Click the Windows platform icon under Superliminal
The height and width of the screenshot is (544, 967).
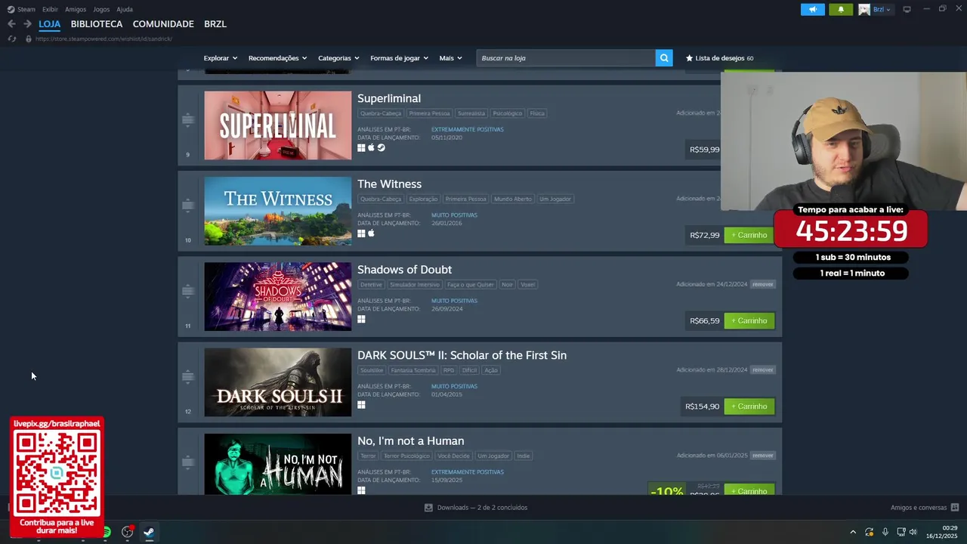361,147
